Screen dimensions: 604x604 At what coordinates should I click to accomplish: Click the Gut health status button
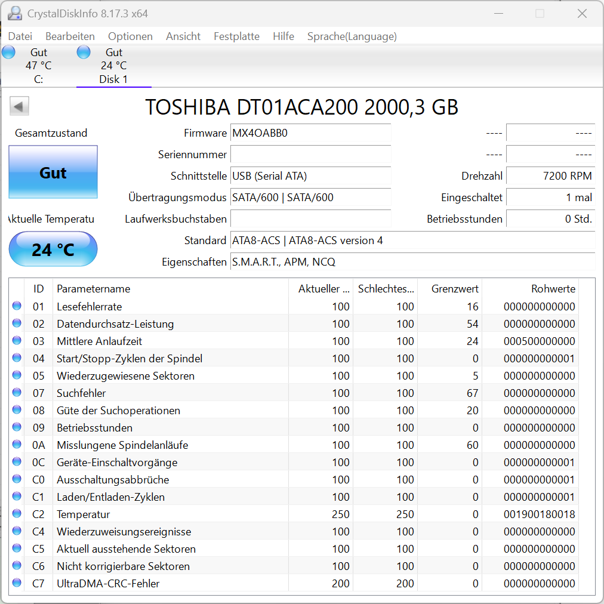point(53,172)
